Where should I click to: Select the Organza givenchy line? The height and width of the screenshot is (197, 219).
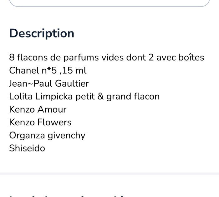[x=47, y=136]
